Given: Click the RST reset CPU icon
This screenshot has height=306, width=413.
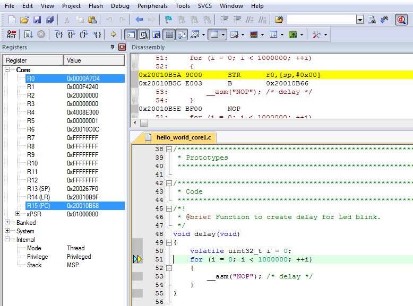Looking at the screenshot, I should point(11,34).
